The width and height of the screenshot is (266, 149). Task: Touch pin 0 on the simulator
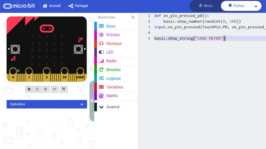13,74
